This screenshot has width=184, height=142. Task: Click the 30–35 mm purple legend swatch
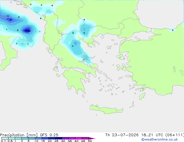click(65, 138)
